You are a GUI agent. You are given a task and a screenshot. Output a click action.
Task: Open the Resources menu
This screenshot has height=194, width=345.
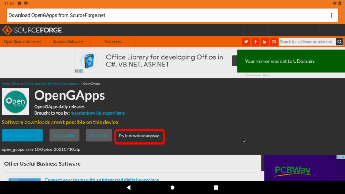click(x=113, y=42)
